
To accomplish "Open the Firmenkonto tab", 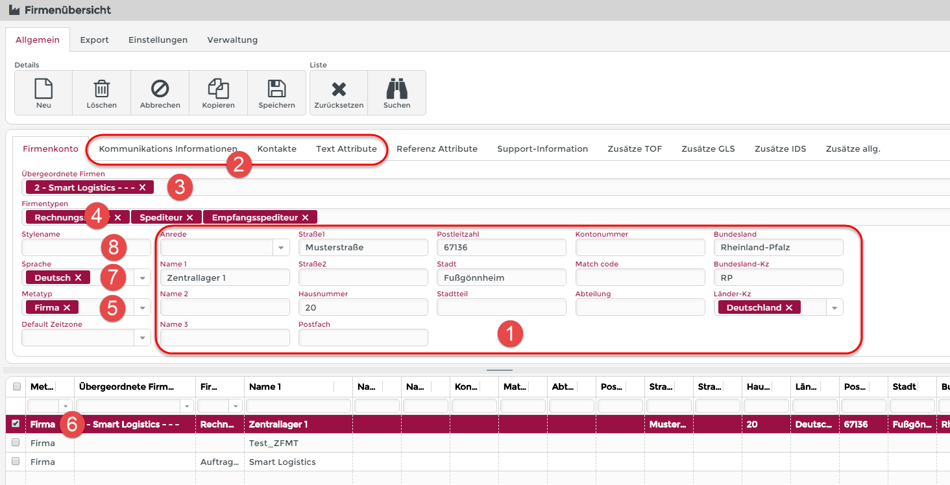I will 51,149.
